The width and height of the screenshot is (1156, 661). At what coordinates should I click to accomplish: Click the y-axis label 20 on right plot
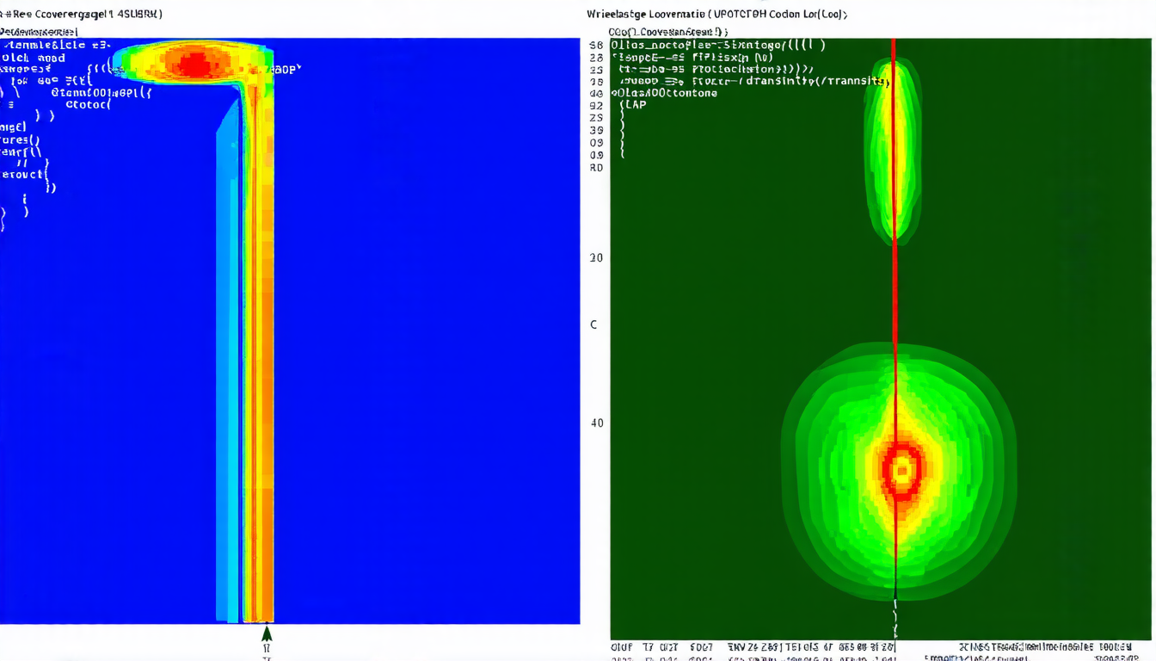point(596,257)
